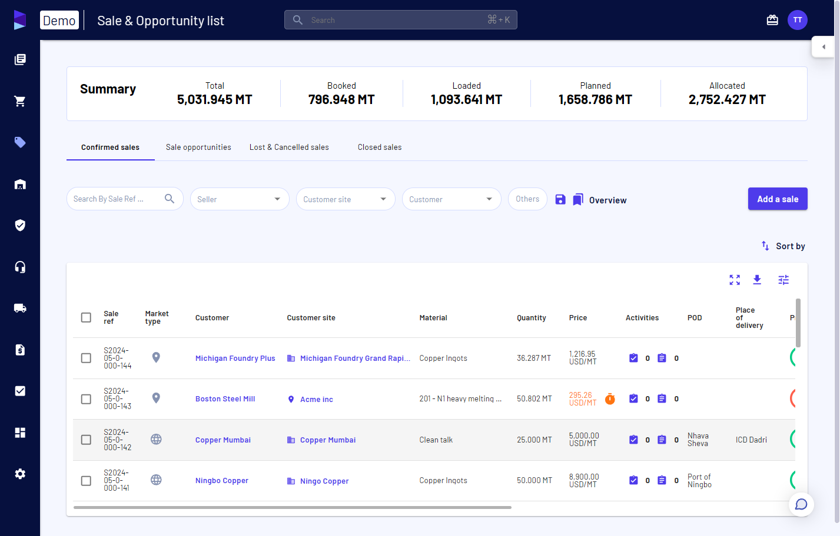Click the table horizontal scrollbar
This screenshot has height=536, width=840.
(x=293, y=507)
